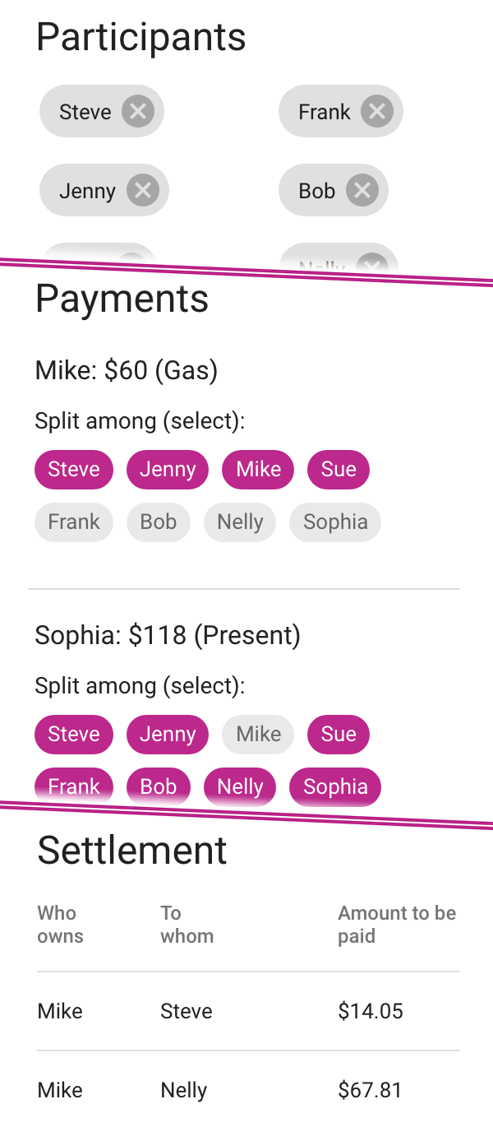Delete Jenny from participants list
Image resolution: width=493 pixels, height=1127 pixels.
tap(143, 191)
